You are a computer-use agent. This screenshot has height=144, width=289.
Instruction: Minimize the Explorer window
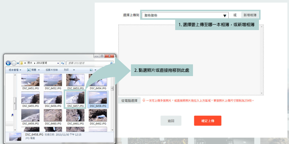[x=96, y=56]
